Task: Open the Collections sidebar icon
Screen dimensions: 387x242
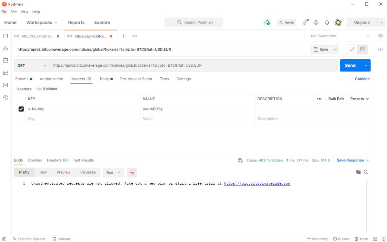Action: [5, 36]
